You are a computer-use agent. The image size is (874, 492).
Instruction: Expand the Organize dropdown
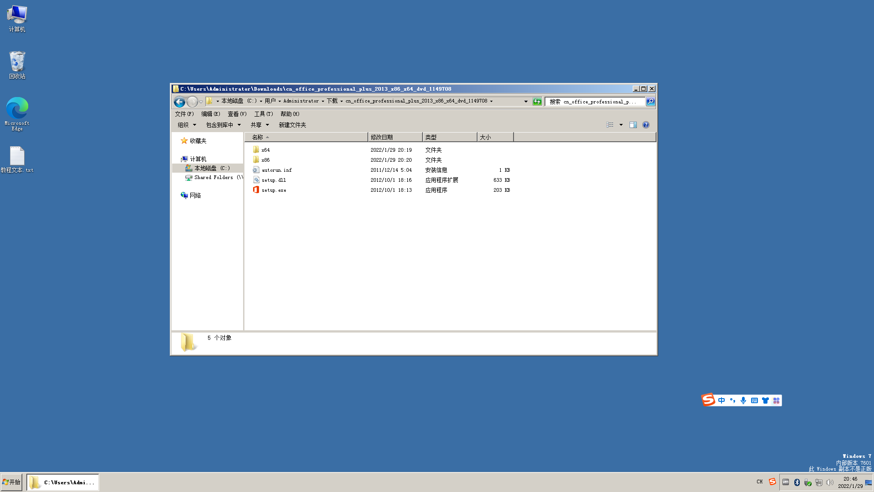pyautogui.click(x=187, y=125)
